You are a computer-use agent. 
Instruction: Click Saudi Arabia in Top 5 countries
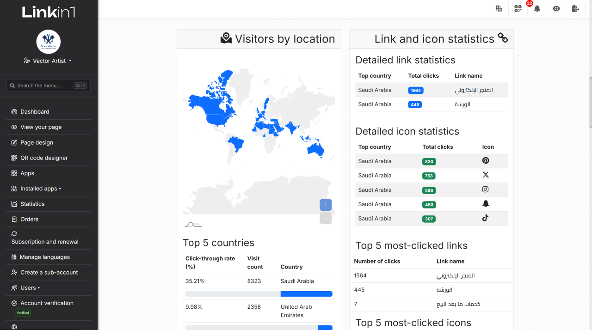click(297, 281)
